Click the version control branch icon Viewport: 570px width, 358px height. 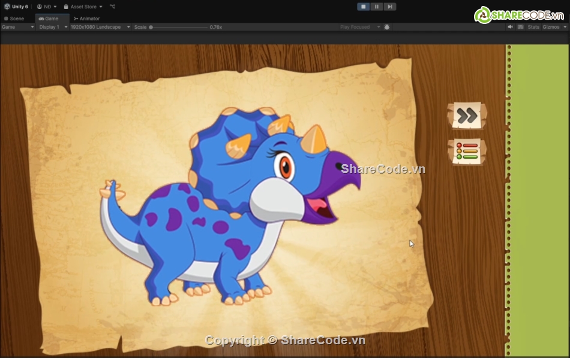(112, 7)
